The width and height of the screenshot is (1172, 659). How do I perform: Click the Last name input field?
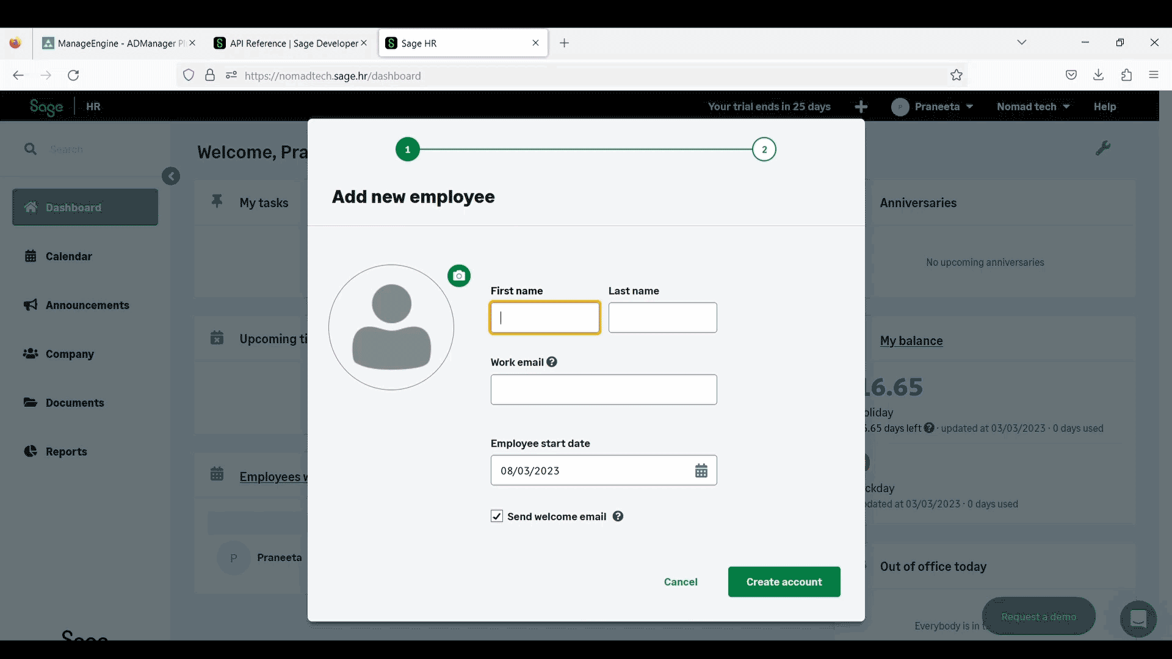(662, 317)
